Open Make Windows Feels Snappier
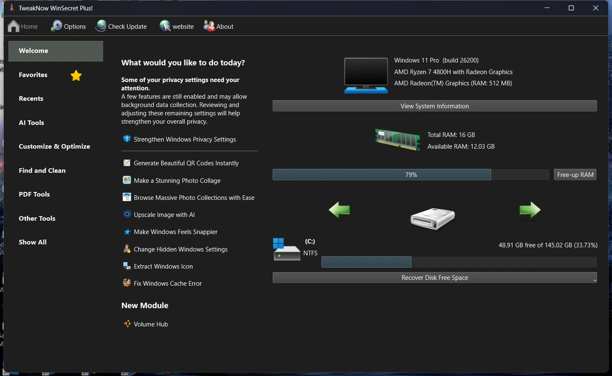This screenshot has width=612, height=376. pos(175,232)
